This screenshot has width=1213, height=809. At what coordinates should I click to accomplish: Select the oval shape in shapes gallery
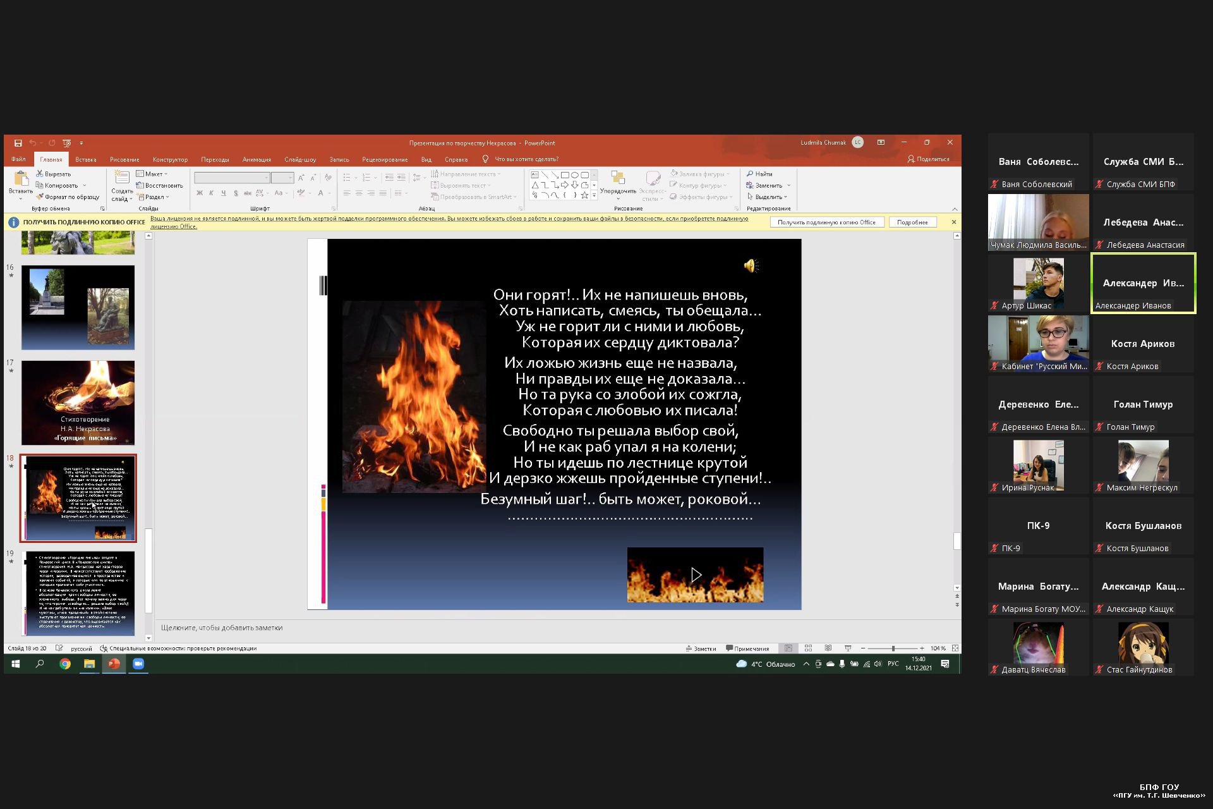pyautogui.click(x=575, y=175)
